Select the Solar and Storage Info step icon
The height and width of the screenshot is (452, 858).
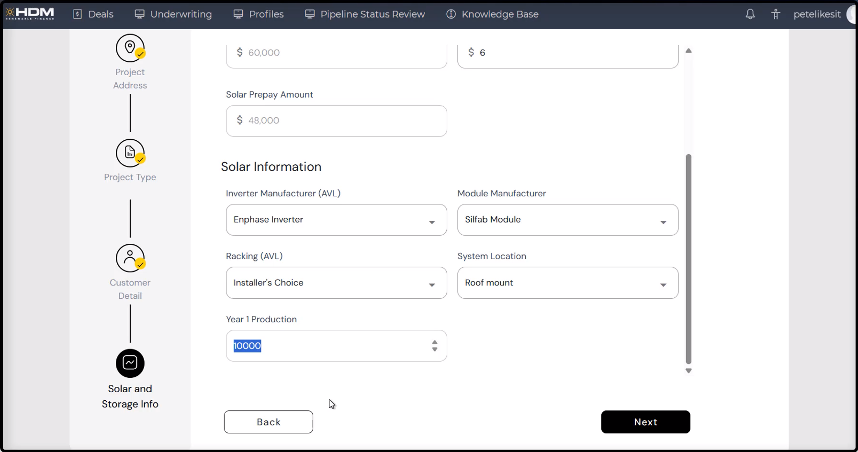tap(130, 363)
